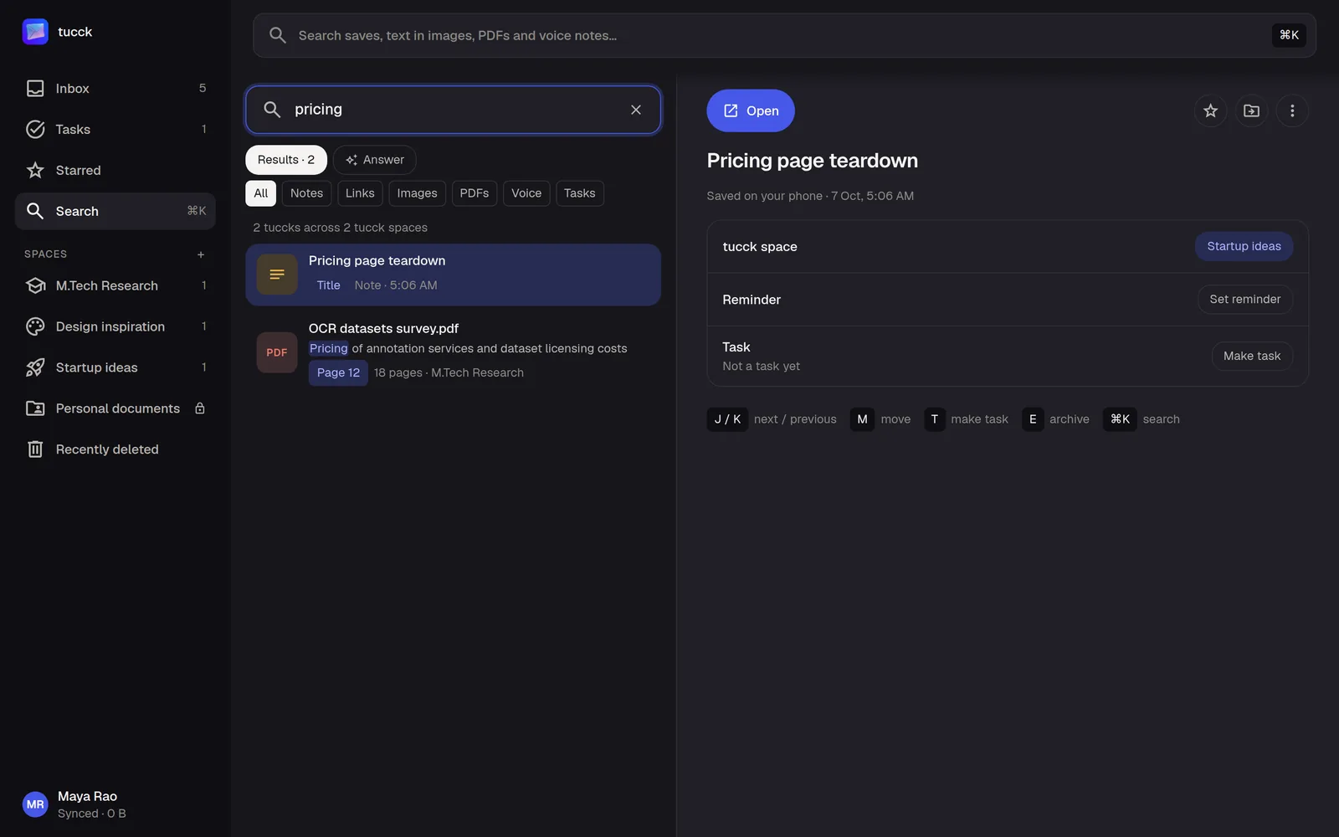Click the J / K shortcut key hint
This screenshot has width=1339, height=837.
727,419
